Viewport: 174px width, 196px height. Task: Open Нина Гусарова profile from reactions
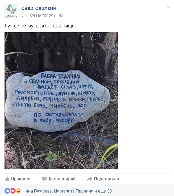click(x=37, y=191)
